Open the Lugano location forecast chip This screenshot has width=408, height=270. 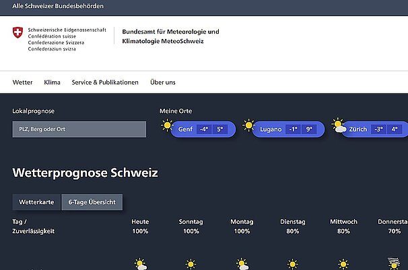coord(287,129)
